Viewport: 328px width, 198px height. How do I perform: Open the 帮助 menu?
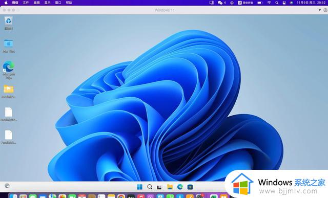click(69, 3)
